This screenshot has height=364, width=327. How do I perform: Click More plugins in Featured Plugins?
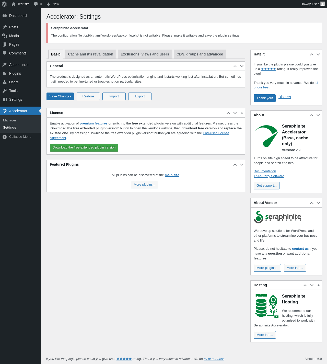(x=144, y=185)
